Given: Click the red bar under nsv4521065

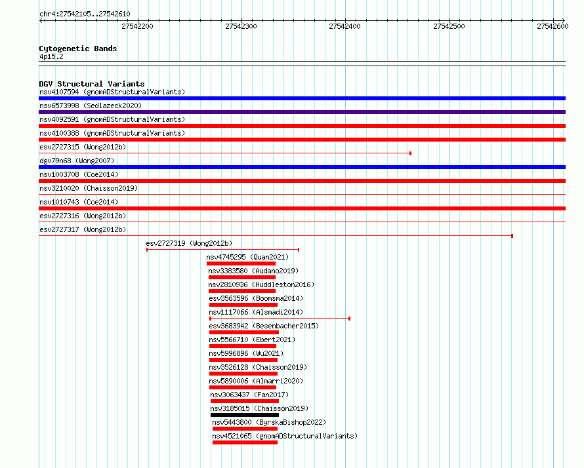Looking at the screenshot, I should point(245,442).
